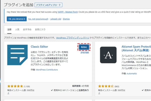Click the Akismet plugin logo icon
The width and height of the screenshot is (151, 101).
(108, 55)
